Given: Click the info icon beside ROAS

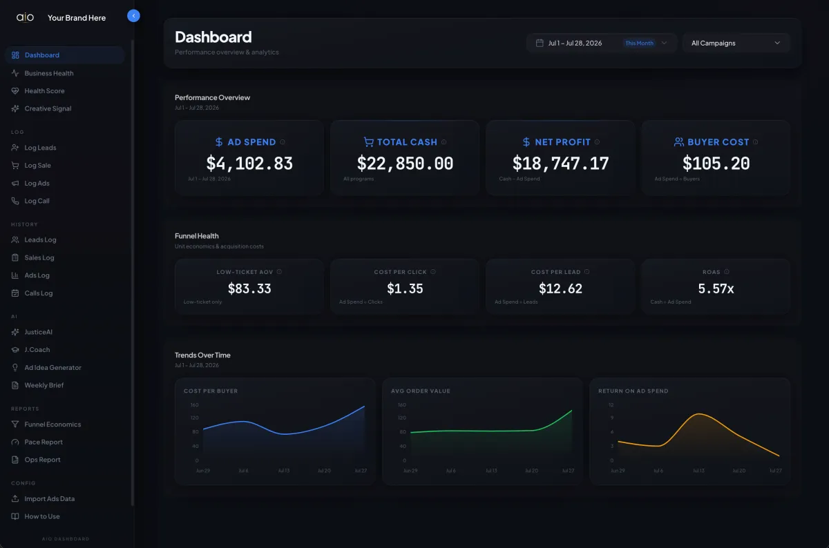Looking at the screenshot, I should 727,272.
